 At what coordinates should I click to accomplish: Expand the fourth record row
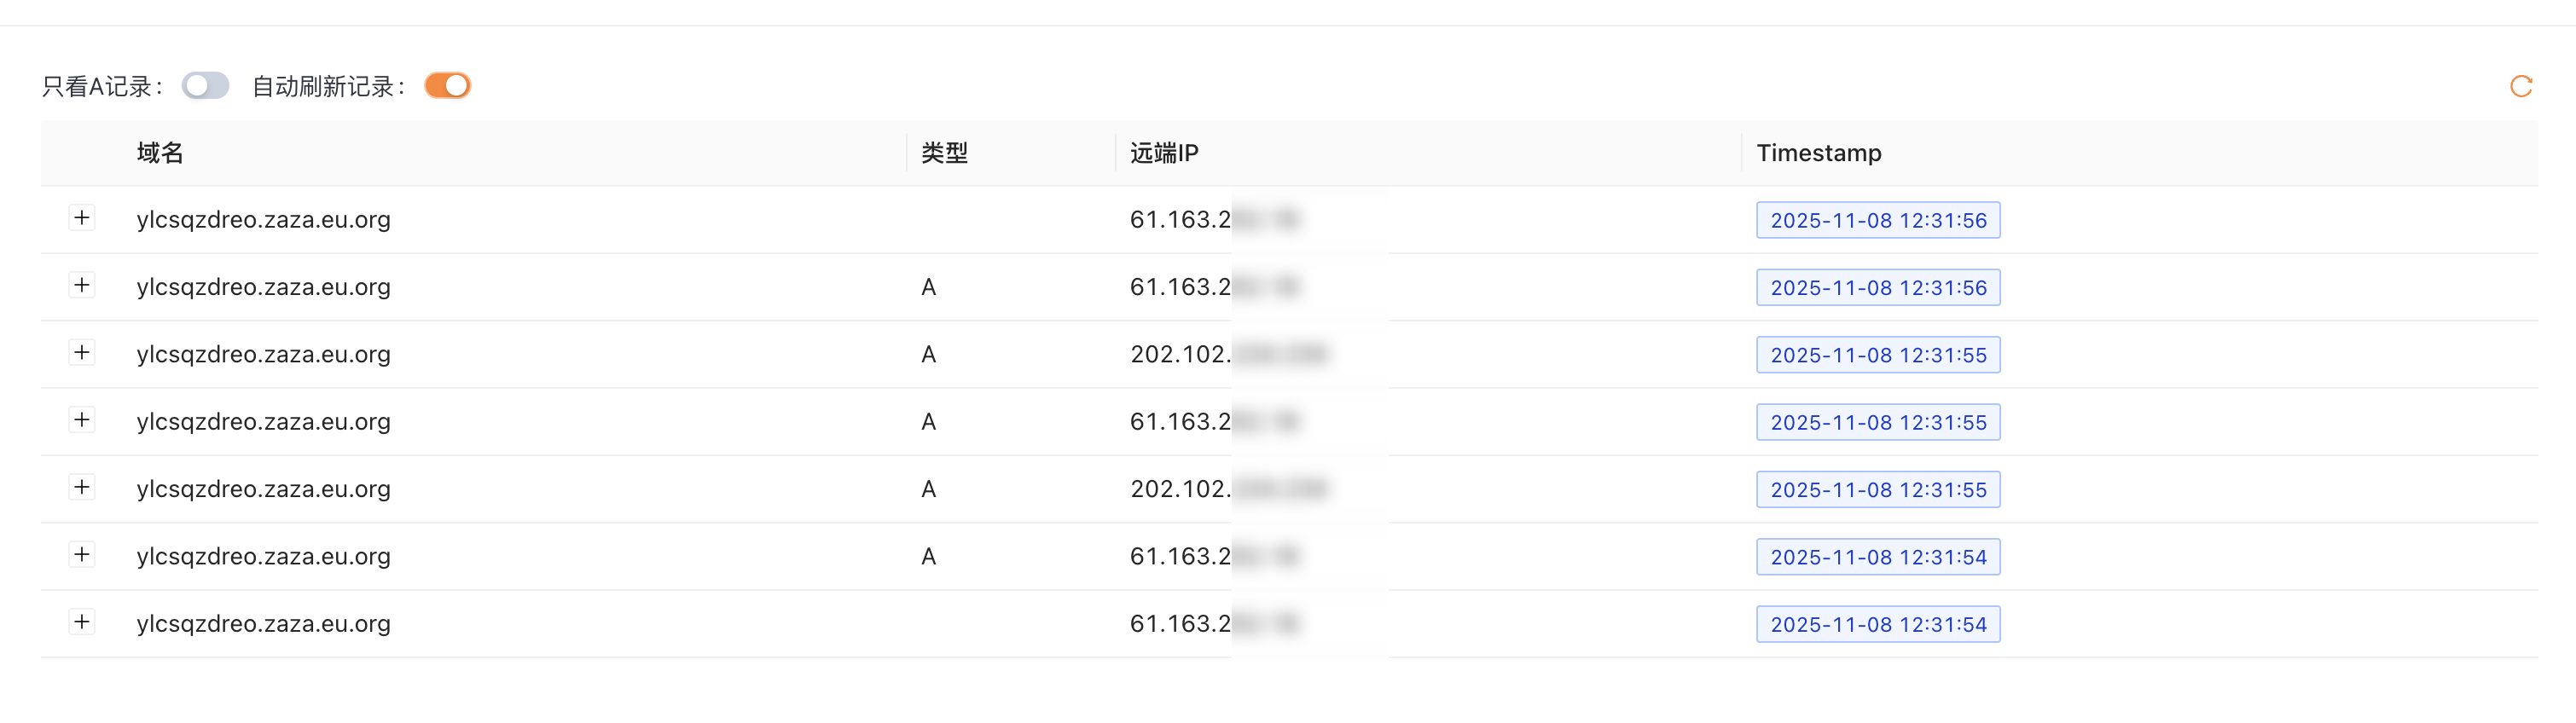[82, 420]
